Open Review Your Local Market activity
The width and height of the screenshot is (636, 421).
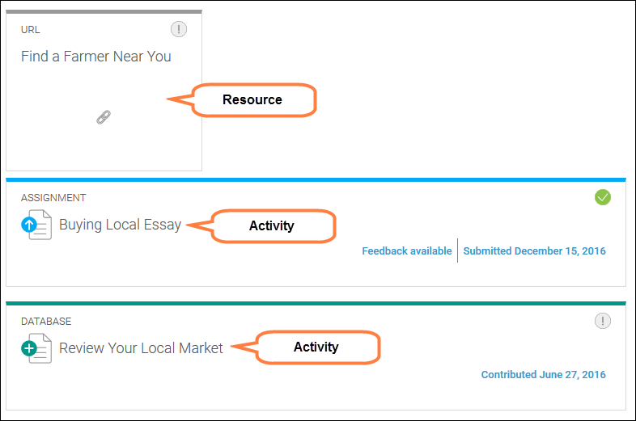click(x=141, y=348)
